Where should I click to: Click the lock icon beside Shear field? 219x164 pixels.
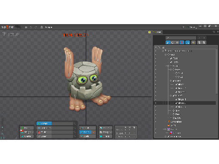click(x=74, y=136)
